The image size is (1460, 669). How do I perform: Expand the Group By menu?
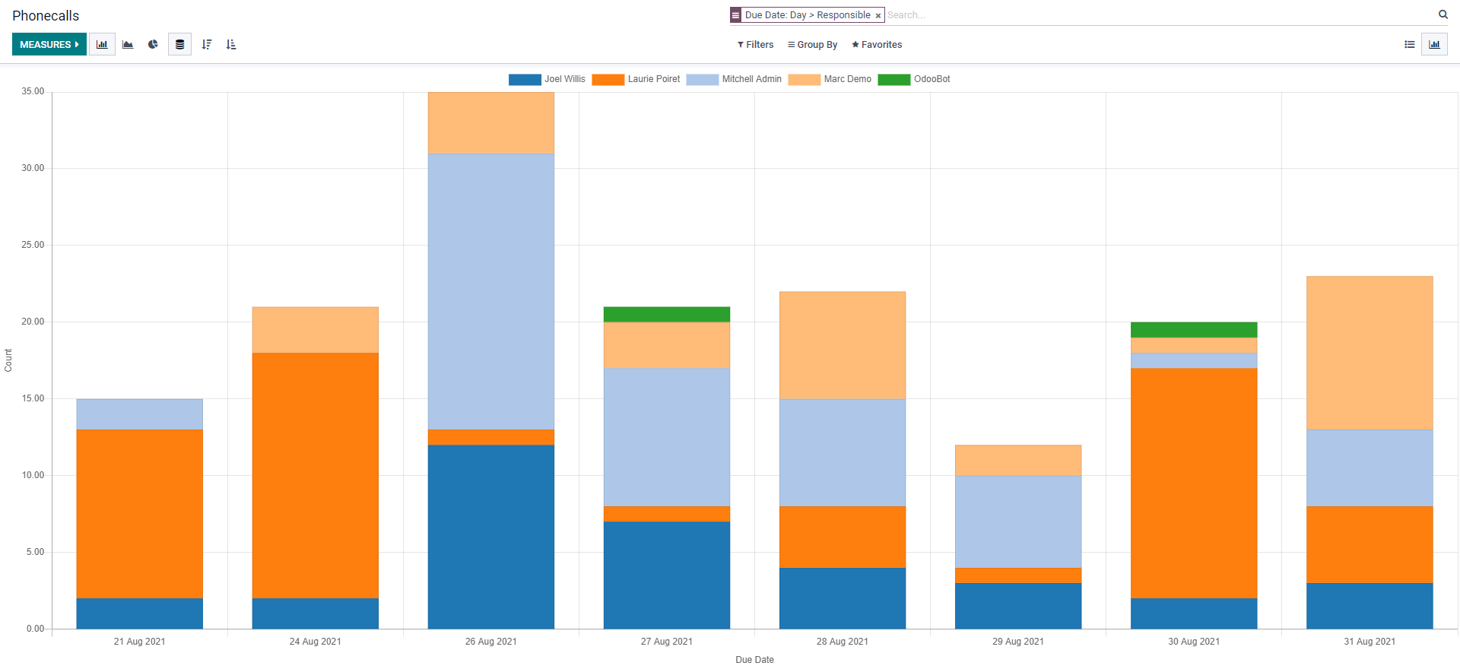(812, 45)
